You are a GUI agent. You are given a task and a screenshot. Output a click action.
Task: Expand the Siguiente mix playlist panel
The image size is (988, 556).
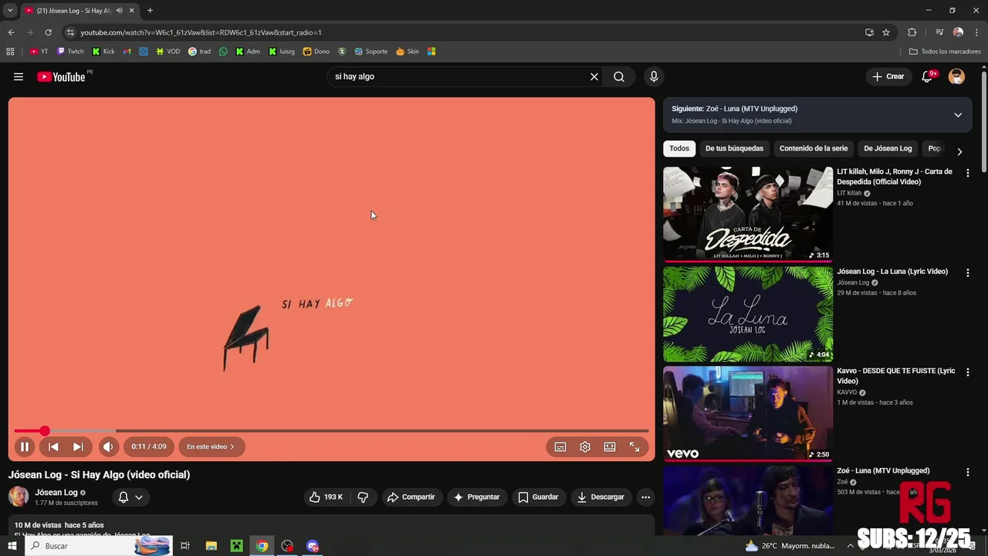tap(958, 115)
